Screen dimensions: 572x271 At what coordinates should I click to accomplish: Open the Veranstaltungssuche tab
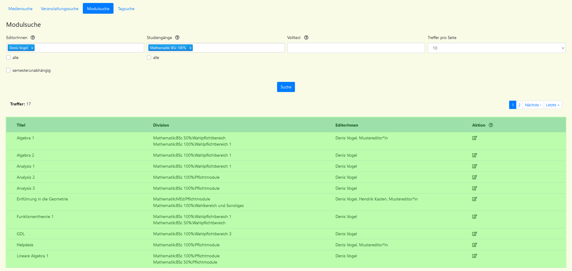point(60,9)
